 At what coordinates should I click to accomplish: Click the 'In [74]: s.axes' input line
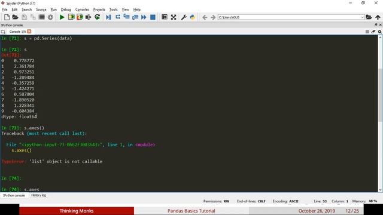[x=20, y=189]
